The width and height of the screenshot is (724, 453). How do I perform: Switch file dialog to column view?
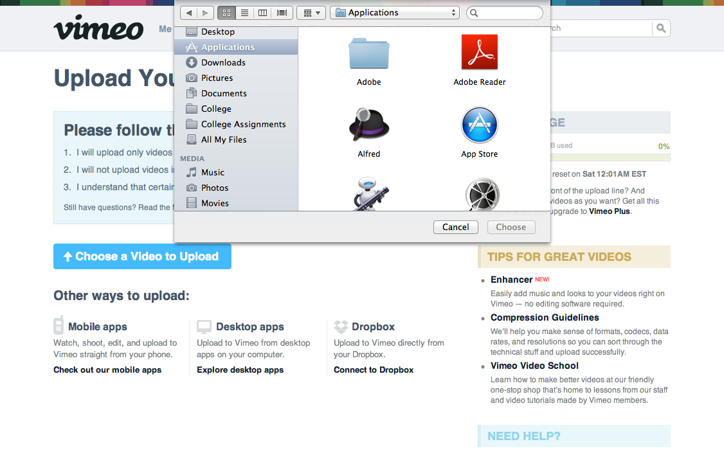tap(263, 13)
